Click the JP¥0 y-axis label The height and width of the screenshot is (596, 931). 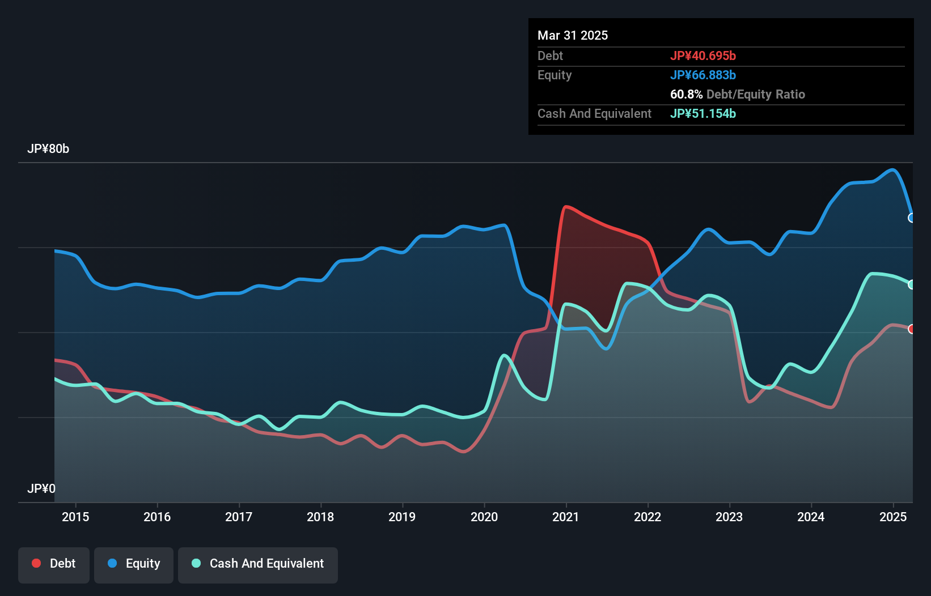coord(41,488)
